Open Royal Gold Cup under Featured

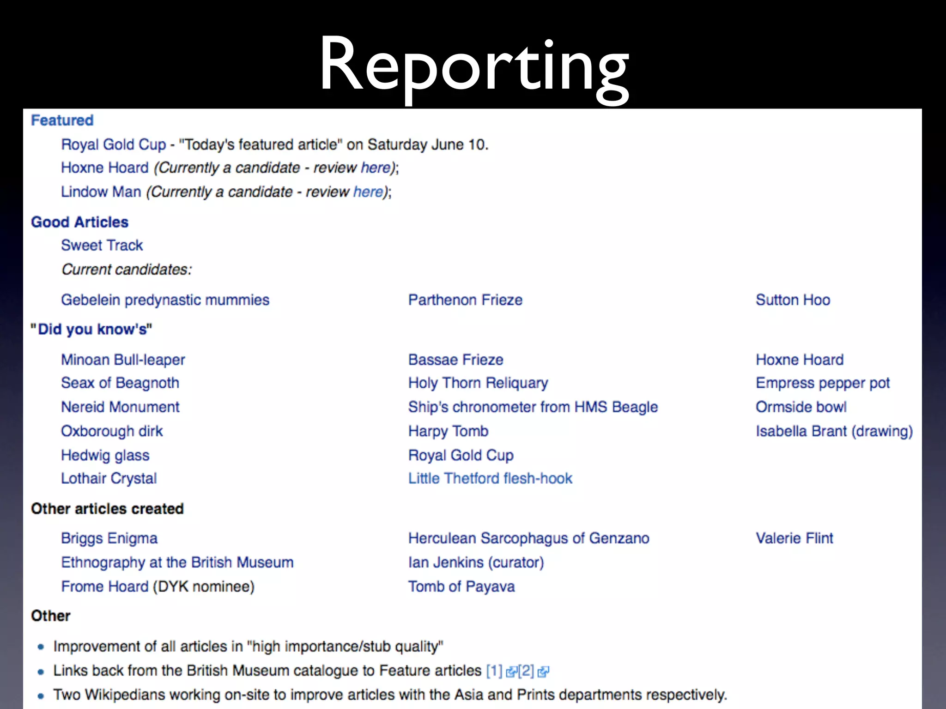click(113, 144)
